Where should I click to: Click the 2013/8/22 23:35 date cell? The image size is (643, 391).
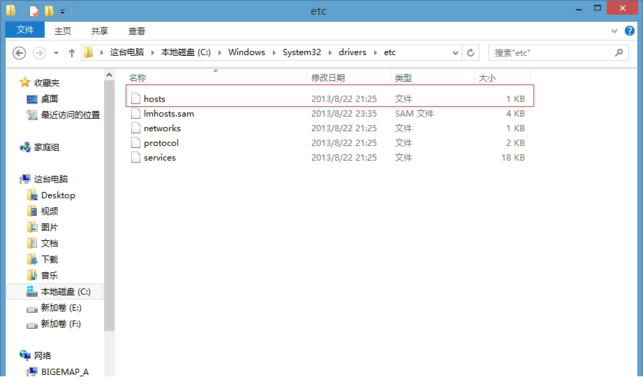343,113
